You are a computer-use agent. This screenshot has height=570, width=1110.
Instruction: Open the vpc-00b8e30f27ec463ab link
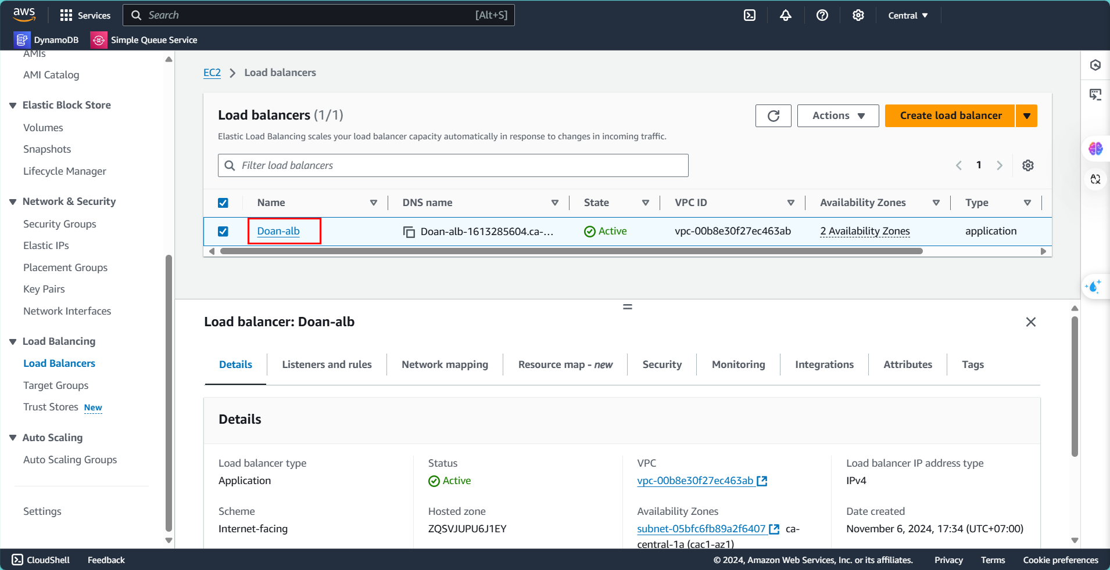(x=695, y=481)
